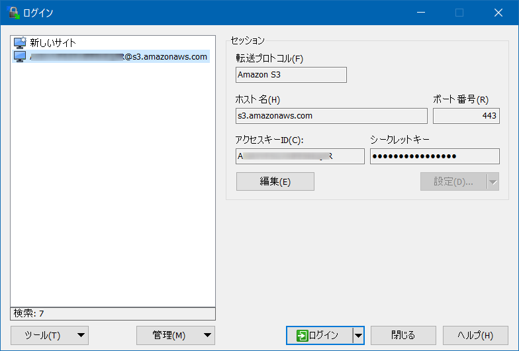Open the 設定(D) dropdown arrow
This screenshot has width=519, height=351.
(493, 181)
